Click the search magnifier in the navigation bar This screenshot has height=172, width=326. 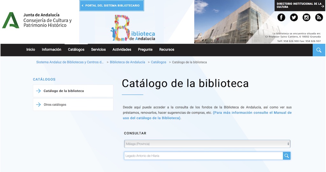point(319,50)
